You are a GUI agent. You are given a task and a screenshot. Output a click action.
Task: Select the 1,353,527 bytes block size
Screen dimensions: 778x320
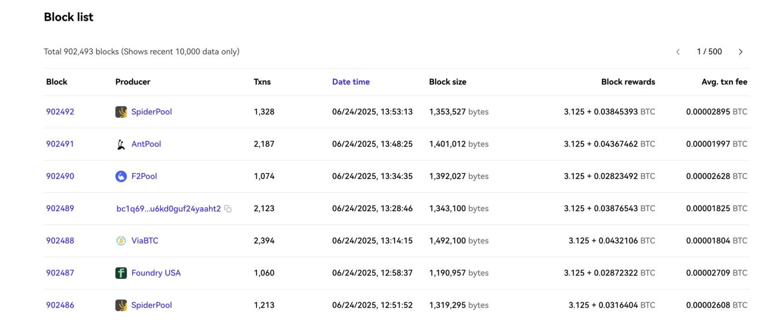click(459, 112)
